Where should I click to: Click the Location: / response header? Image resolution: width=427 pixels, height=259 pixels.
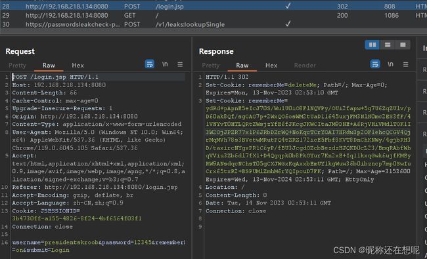point(225,188)
